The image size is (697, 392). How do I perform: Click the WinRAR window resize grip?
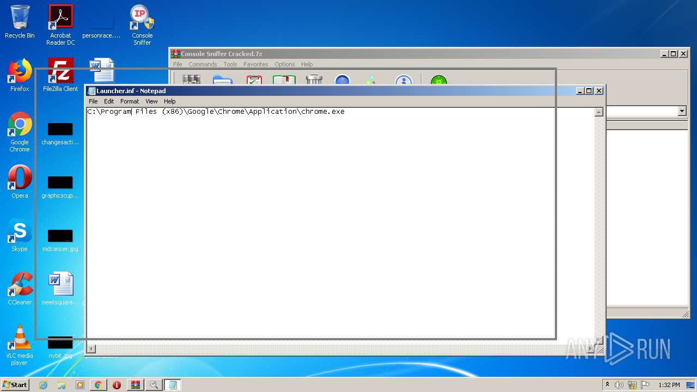tap(685, 314)
